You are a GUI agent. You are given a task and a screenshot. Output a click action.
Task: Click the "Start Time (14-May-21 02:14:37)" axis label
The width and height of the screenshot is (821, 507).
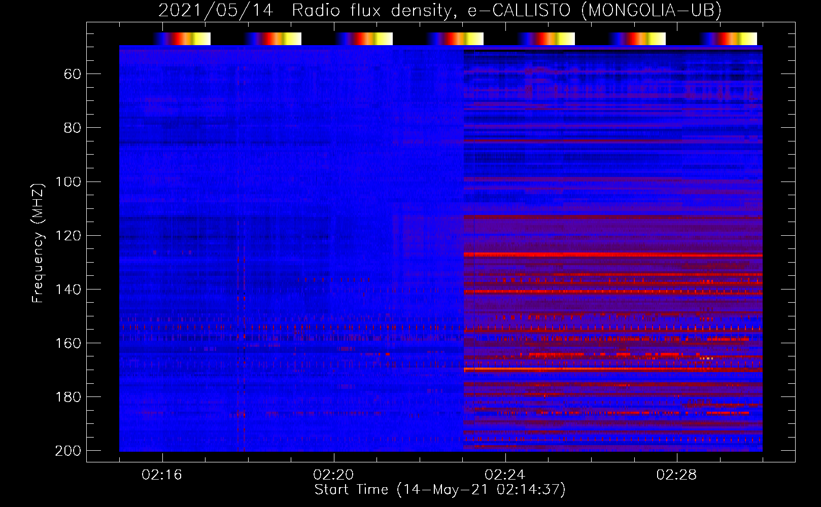click(440, 490)
